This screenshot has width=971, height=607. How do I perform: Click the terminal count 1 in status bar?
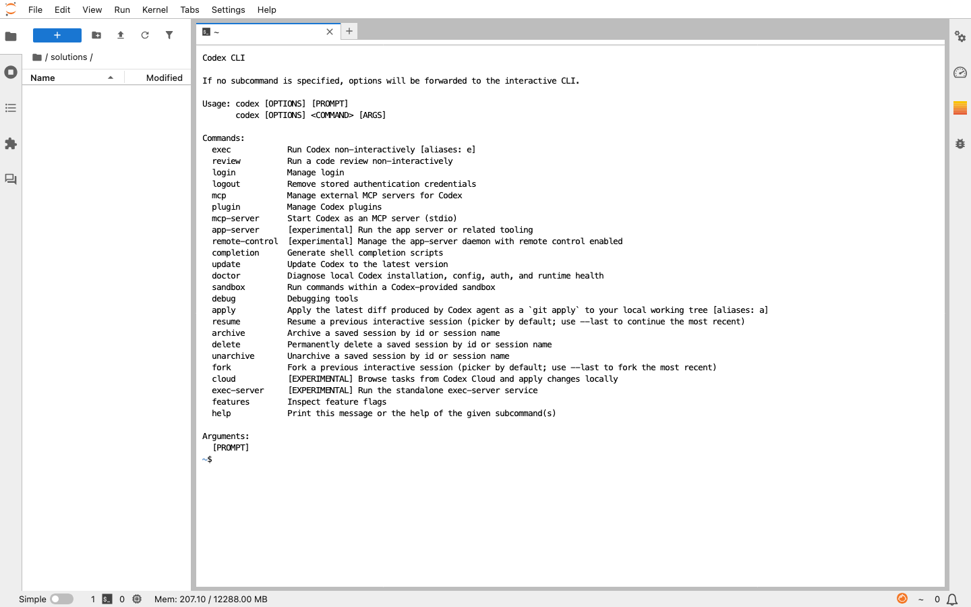pyautogui.click(x=93, y=599)
